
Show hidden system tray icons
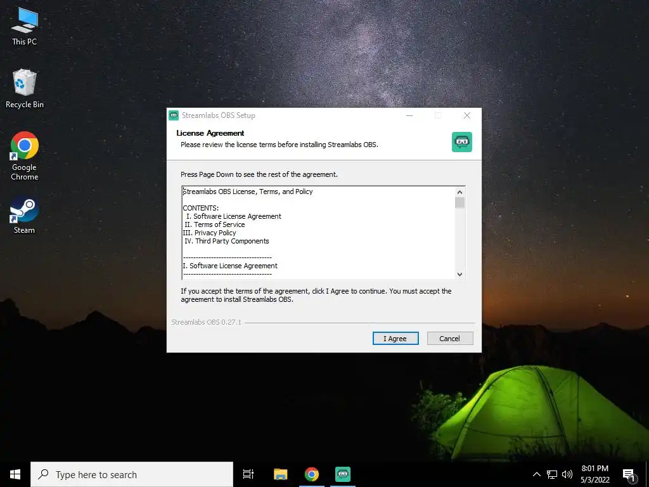coord(536,474)
